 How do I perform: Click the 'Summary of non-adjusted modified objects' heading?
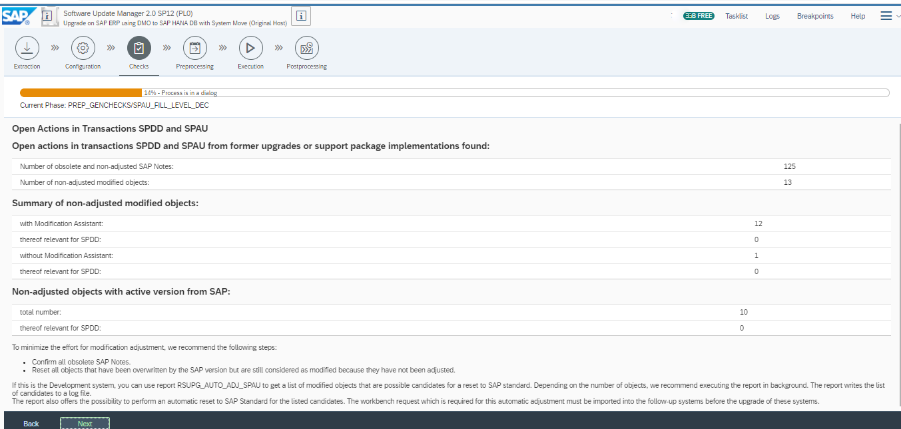(x=105, y=203)
